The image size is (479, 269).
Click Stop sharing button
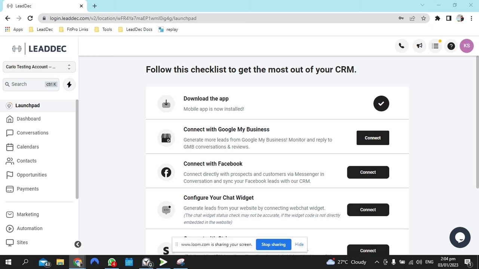click(273, 244)
